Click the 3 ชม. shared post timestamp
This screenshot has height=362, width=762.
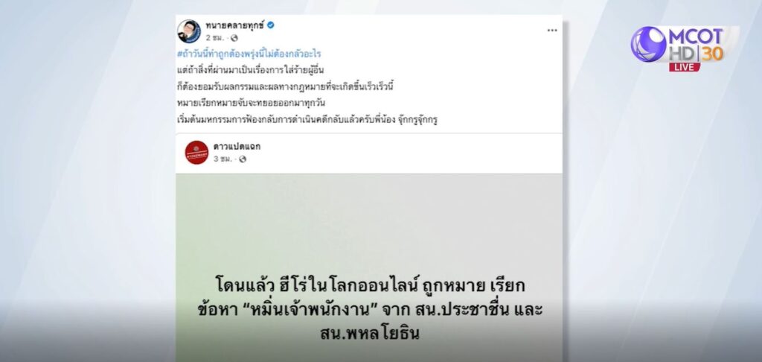tap(223, 159)
